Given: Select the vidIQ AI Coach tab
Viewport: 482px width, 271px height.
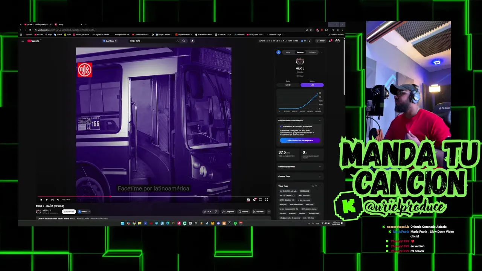Looking at the screenshot, I should tap(312, 52).
